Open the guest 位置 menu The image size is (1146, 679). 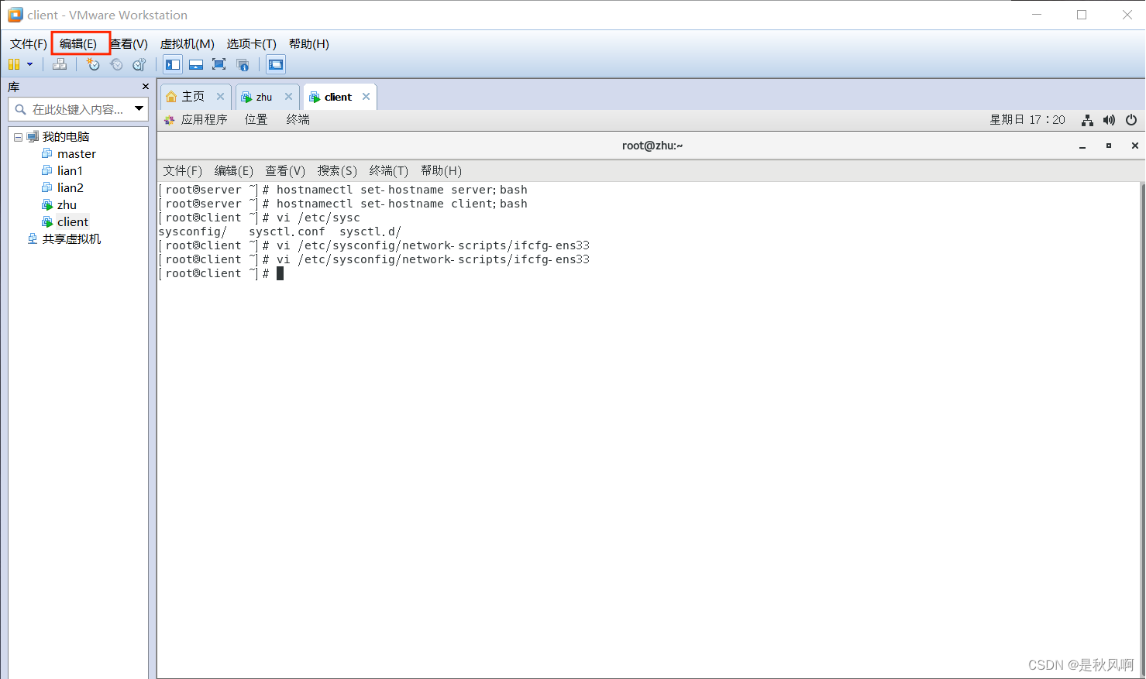click(x=256, y=120)
